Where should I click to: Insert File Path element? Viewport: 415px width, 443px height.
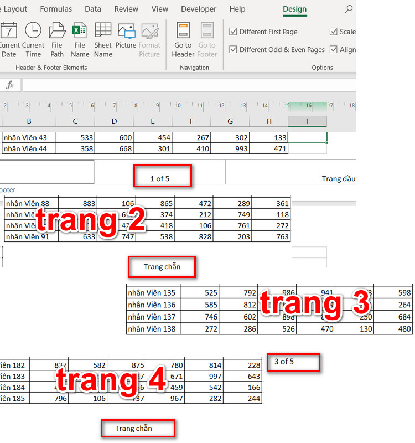click(57, 40)
